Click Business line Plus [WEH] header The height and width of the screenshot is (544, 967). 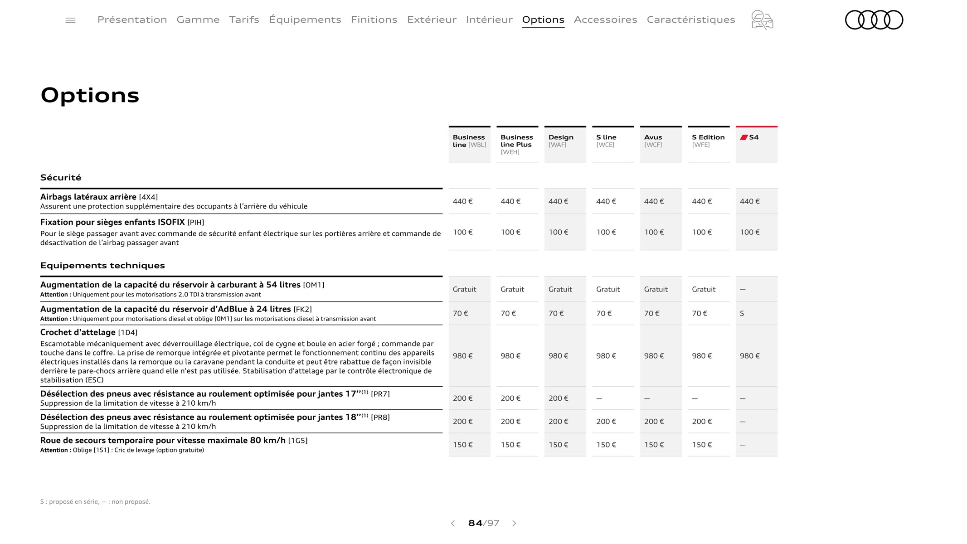517,144
